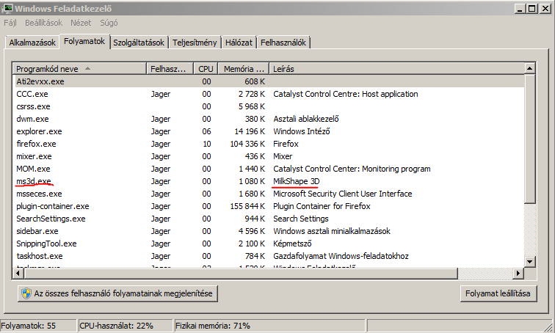
Task: Sort by Leírás column header
Action: coord(396,69)
